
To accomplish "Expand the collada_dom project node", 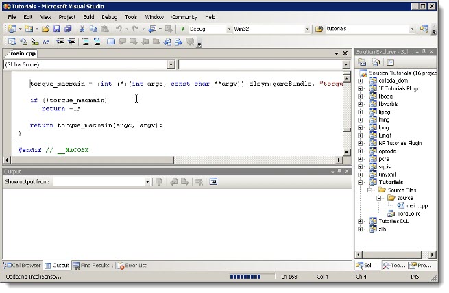I will tap(361, 81).
